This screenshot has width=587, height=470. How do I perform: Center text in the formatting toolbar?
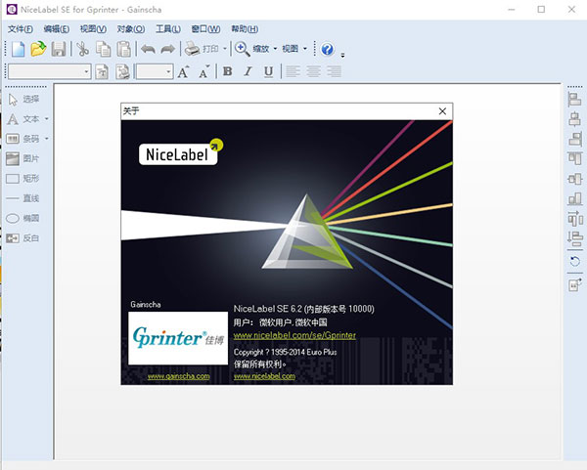pyautogui.click(x=313, y=71)
